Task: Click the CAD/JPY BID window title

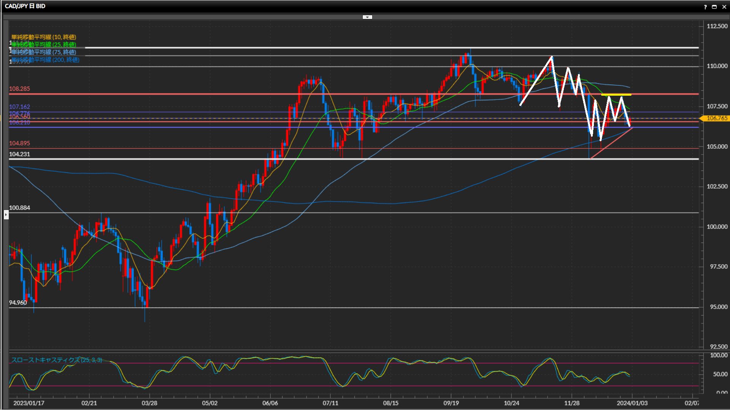Action: click(25, 6)
